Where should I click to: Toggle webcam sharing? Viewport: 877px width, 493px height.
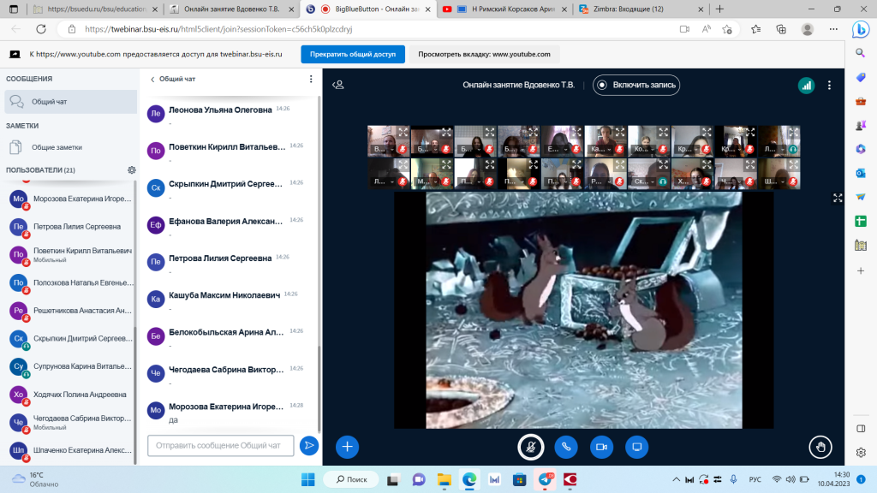601,447
